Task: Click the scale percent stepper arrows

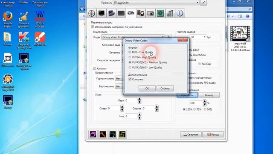Action: pyautogui.click(x=205, y=103)
